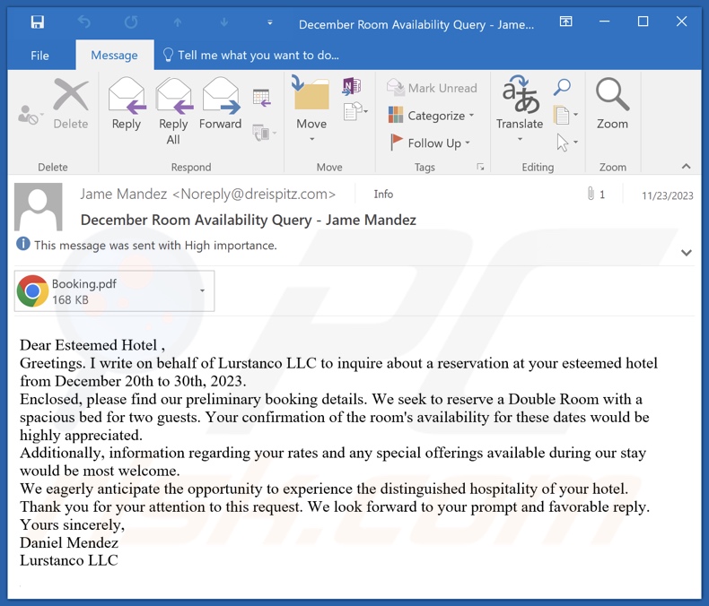The height and width of the screenshot is (606, 709).
Task: Expand the message header chevron
Action: 687,253
